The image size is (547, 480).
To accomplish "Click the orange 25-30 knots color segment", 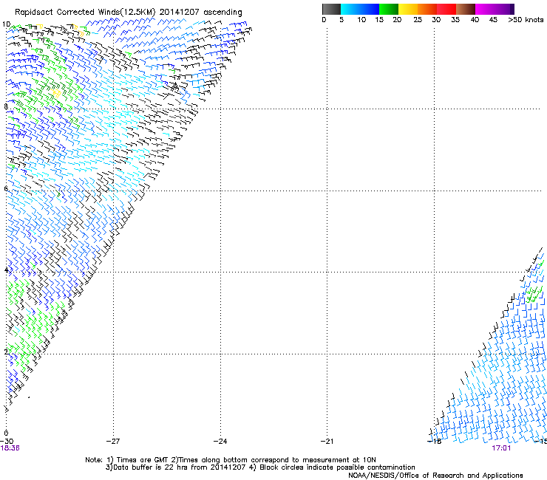I will tap(427, 9).
